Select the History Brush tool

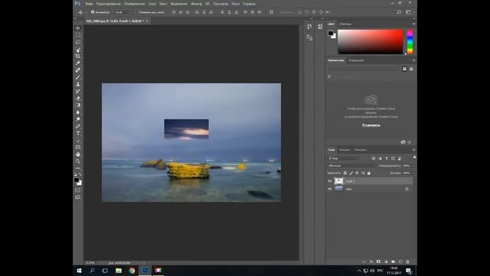point(78,91)
